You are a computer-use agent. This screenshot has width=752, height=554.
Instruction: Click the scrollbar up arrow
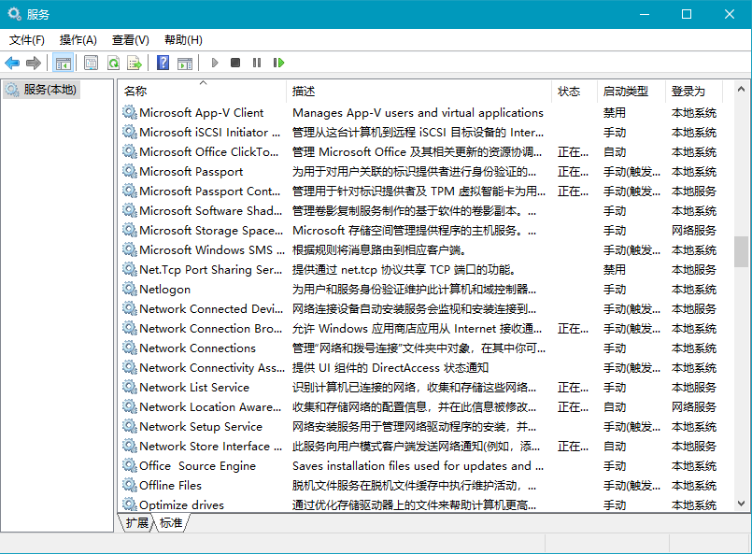(741, 89)
